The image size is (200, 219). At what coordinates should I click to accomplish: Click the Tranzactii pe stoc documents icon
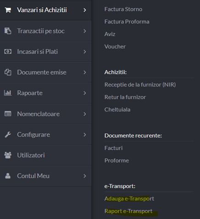pyautogui.click(x=8, y=31)
